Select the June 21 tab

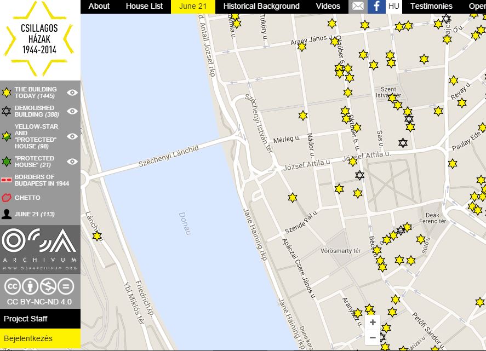pyautogui.click(x=193, y=6)
